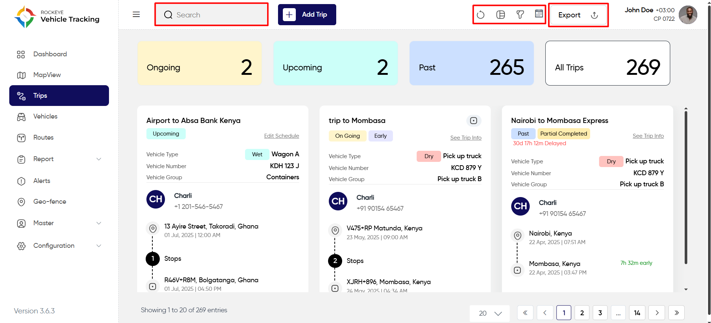This screenshot has width=711, height=323.
Task: Click the MapView map icon
Action: [21, 75]
